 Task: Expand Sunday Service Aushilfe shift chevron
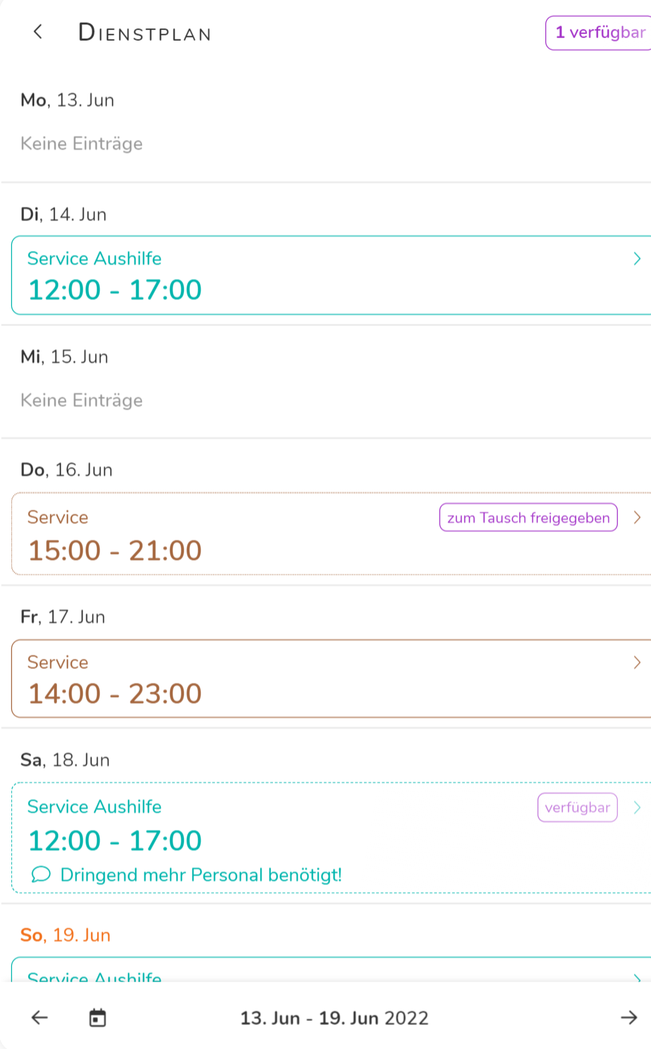(637, 977)
